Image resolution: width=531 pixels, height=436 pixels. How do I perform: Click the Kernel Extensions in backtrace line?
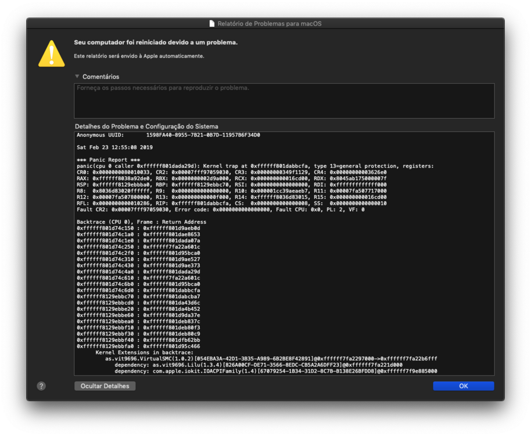(144, 352)
